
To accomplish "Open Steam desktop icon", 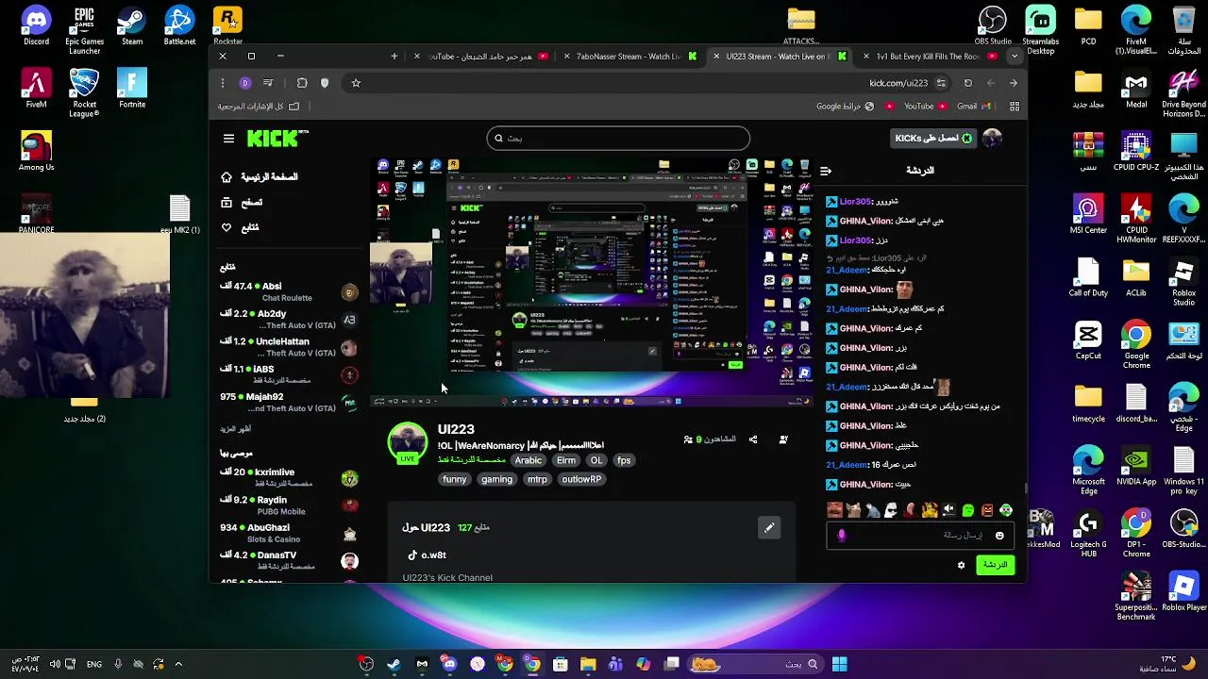I will coord(132,26).
